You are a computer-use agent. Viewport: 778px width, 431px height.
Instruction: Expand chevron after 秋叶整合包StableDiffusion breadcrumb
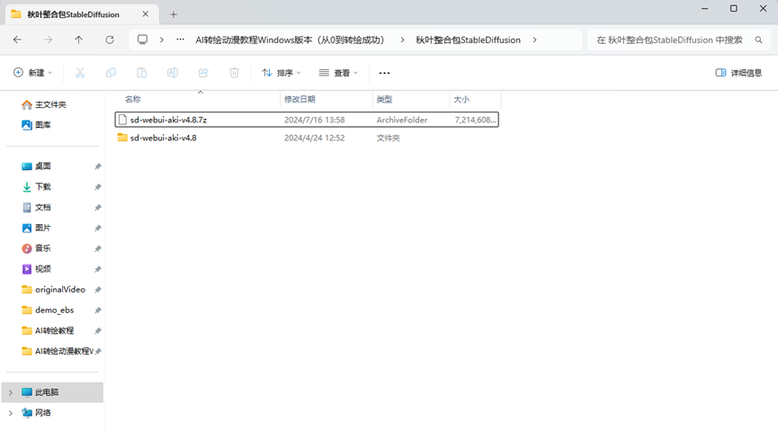point(534,40)
